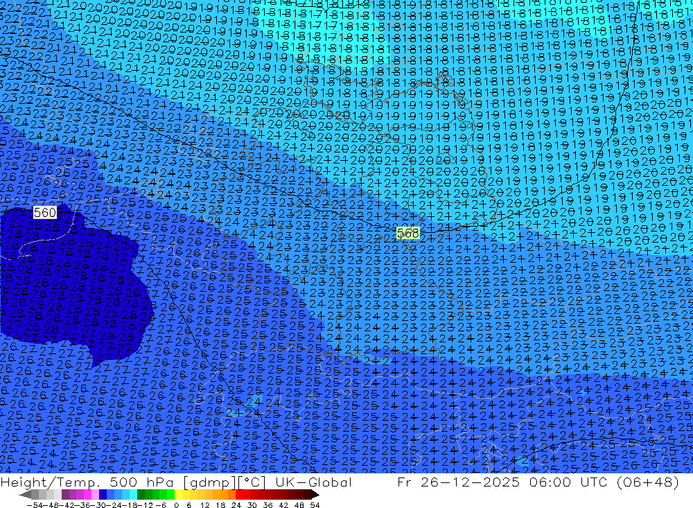Click the 36 legend scale value
Viewport: 693px width, 508px height.
click(x=267, y=505)
